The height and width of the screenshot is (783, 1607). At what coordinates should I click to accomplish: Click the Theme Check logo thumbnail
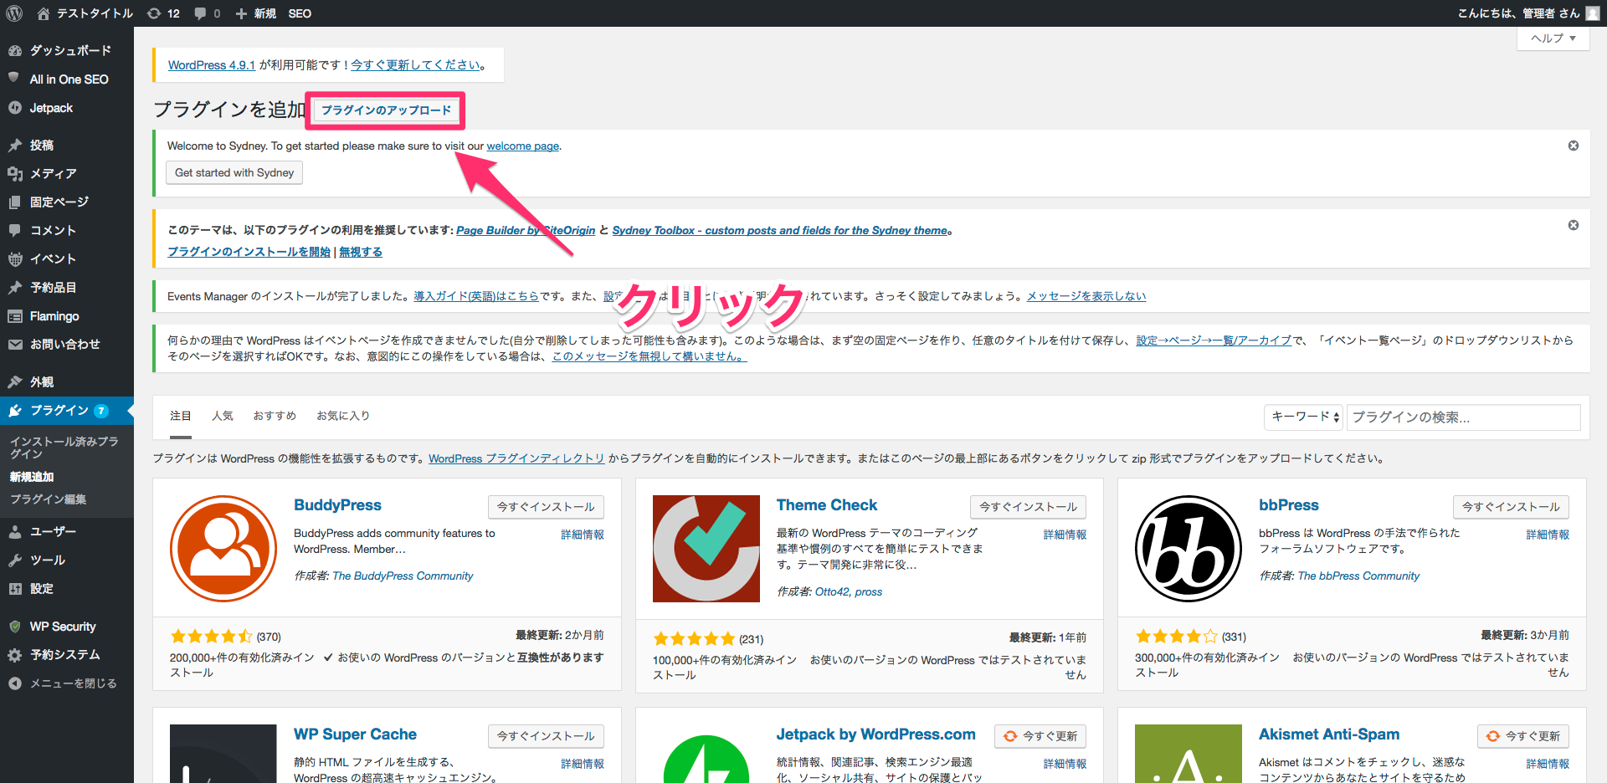click(706, 549)
